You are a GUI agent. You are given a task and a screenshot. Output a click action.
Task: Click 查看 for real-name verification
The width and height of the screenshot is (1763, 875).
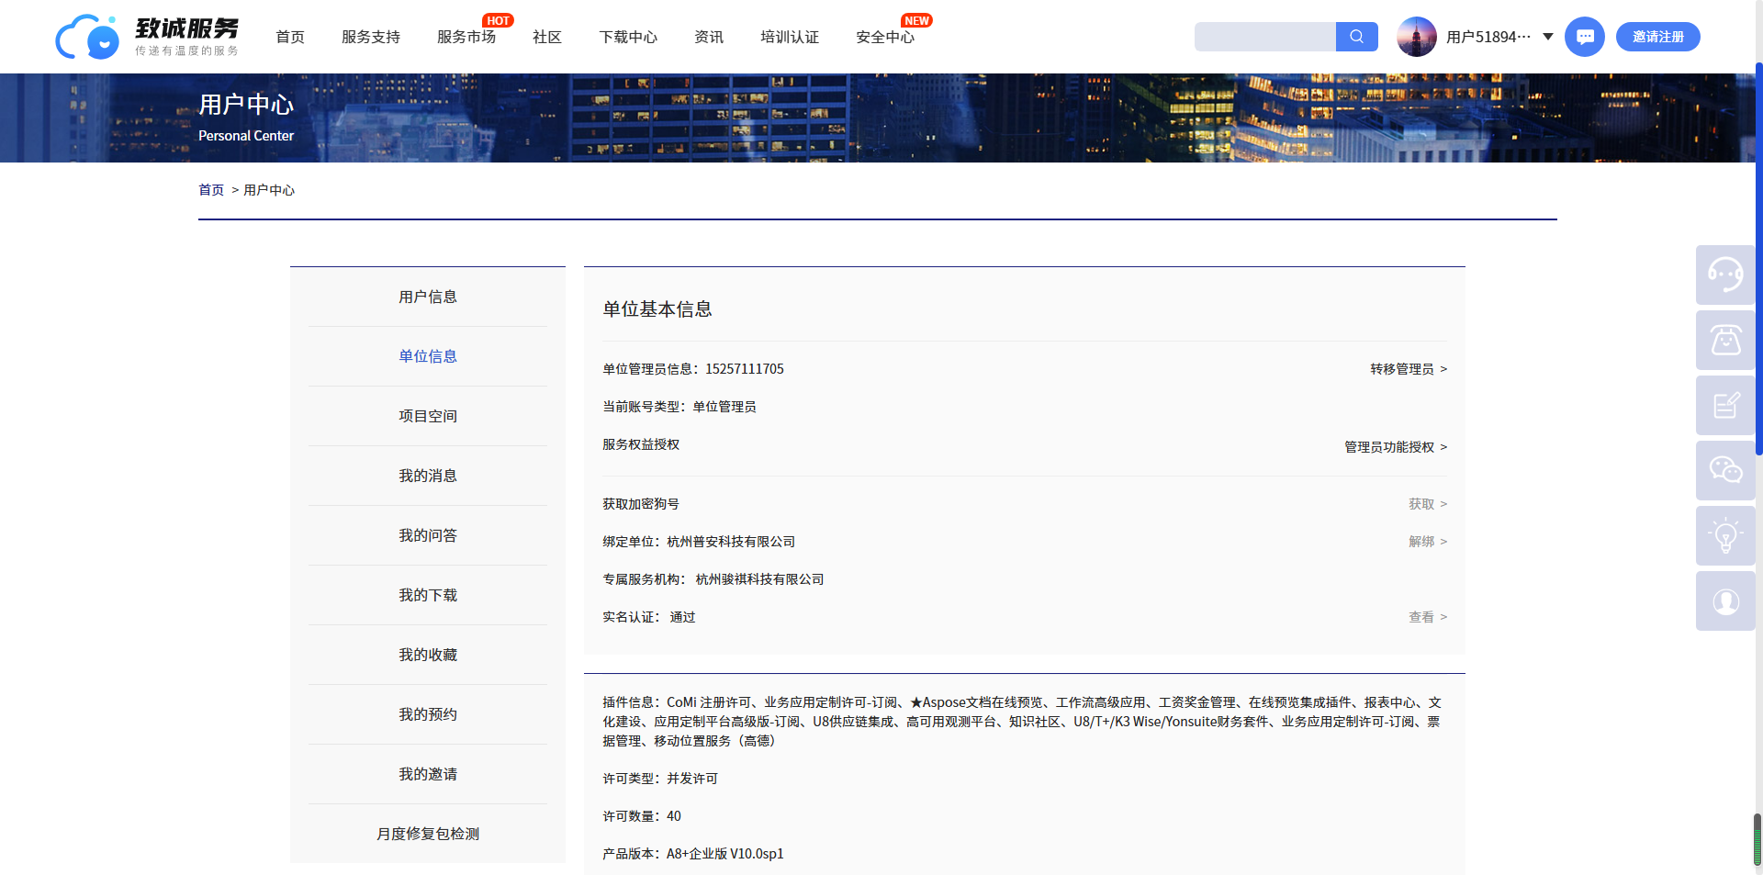tap(1428, 617)
